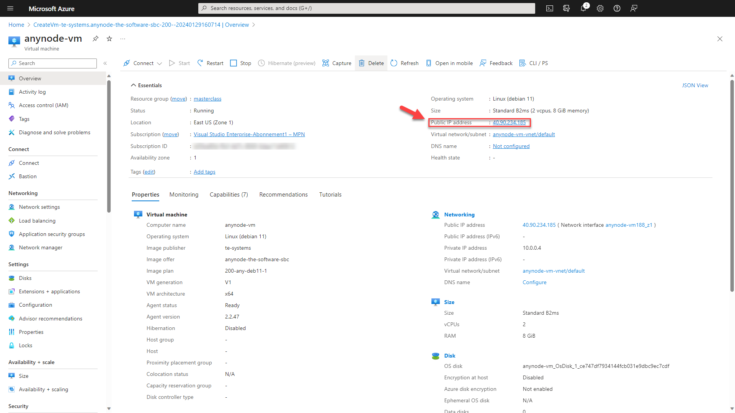Click the Refresh icon to reload VM data
735x413 pixels.
tap(394, 63)
